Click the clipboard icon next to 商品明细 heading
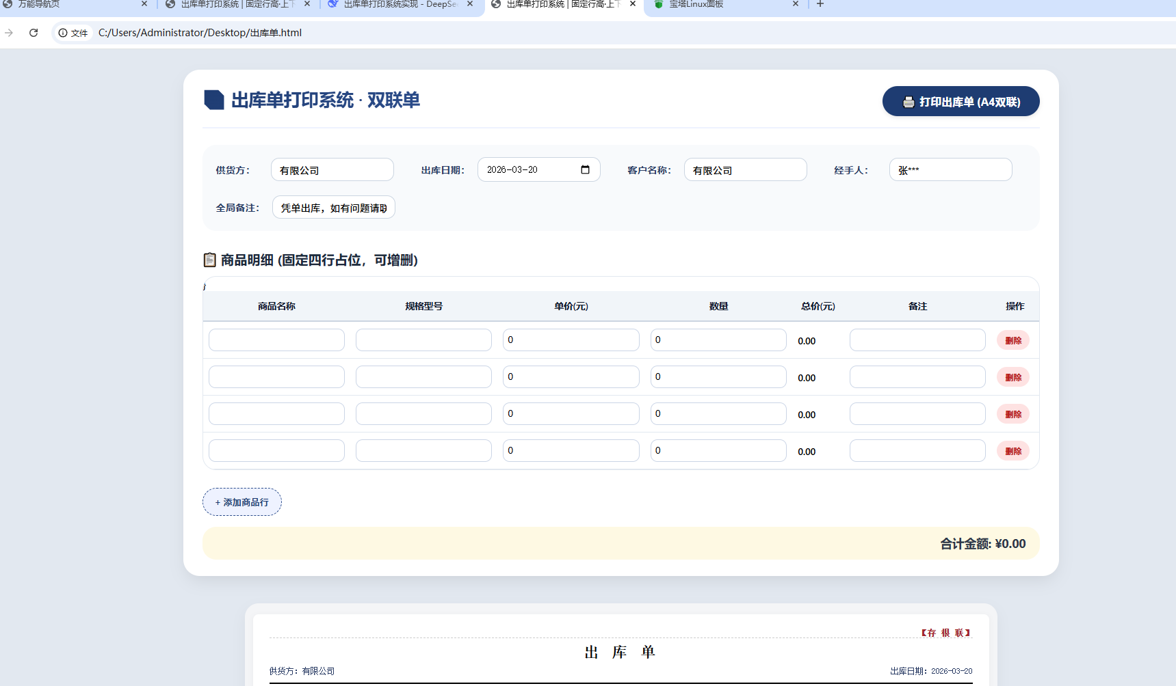The width and height of the screenshot is (1176, 686). coord(210,260)
